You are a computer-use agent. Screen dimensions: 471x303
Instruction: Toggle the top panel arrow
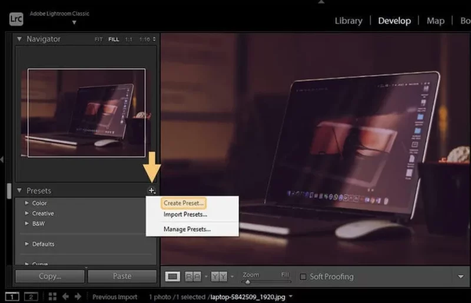point(321,2)
